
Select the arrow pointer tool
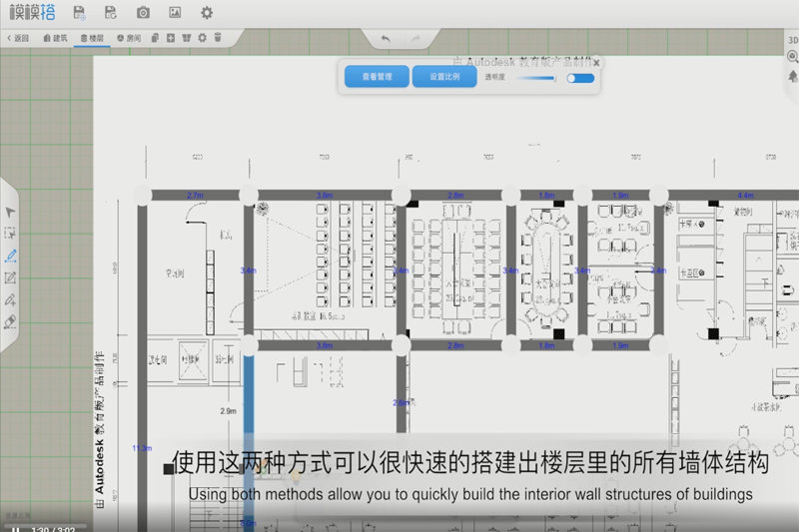click(11, 212)
